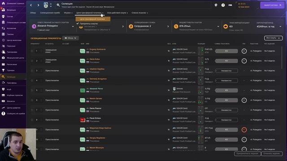287x161 pixels.
Task: Click the cancel assignment button at bottom
Action: click(x=272, y=153)
